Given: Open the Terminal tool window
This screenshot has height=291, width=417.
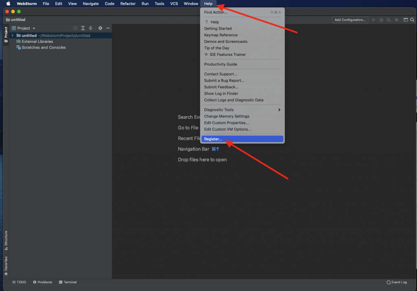Looking at the screenshot, I should [68, 282].
